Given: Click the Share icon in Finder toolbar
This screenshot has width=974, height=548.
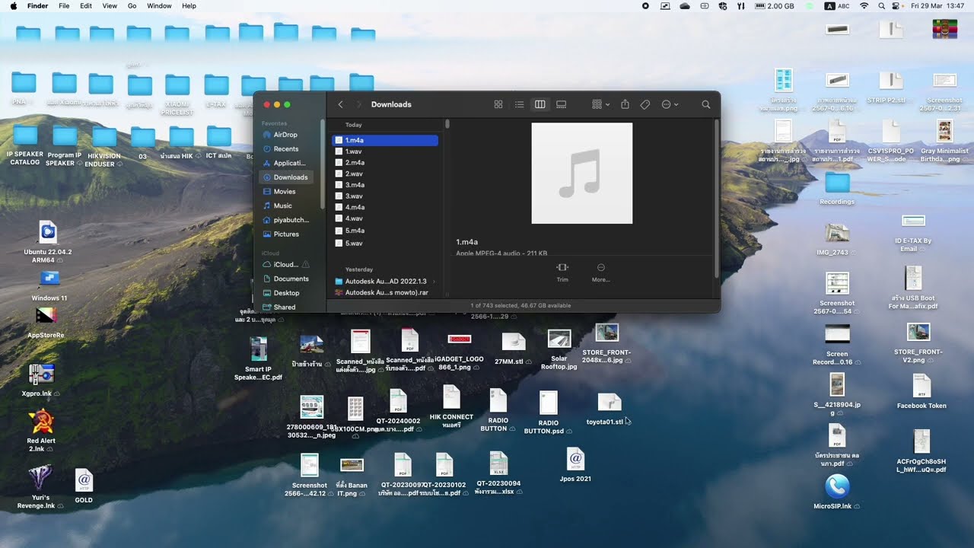Looking at the screenshot, I should (625, 104).
